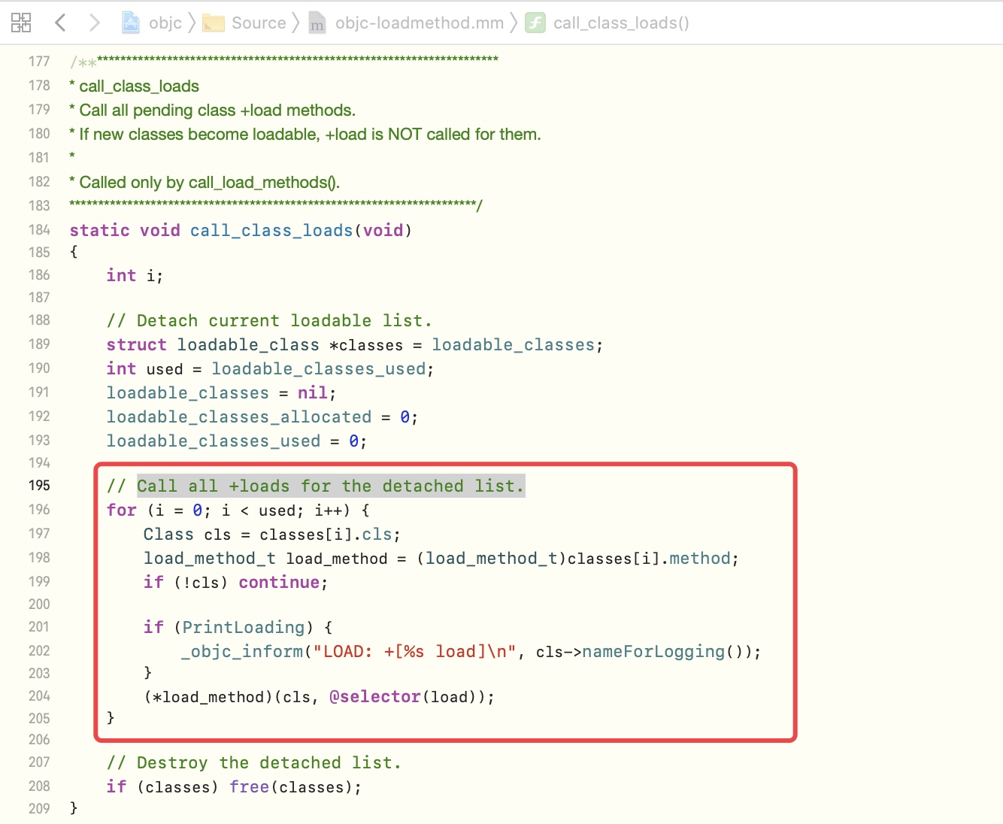Click 'static' keyword on line 184
The image size is (1003, 824).
pos(100,230)
